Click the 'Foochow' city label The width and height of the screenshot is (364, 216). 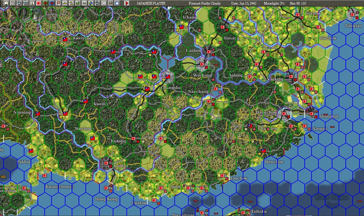point(239,178)
